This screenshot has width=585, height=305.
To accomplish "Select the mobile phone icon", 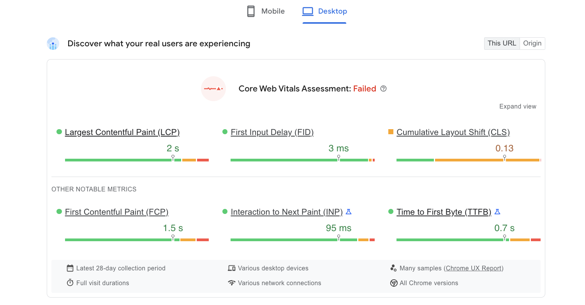I will (250, 11).
